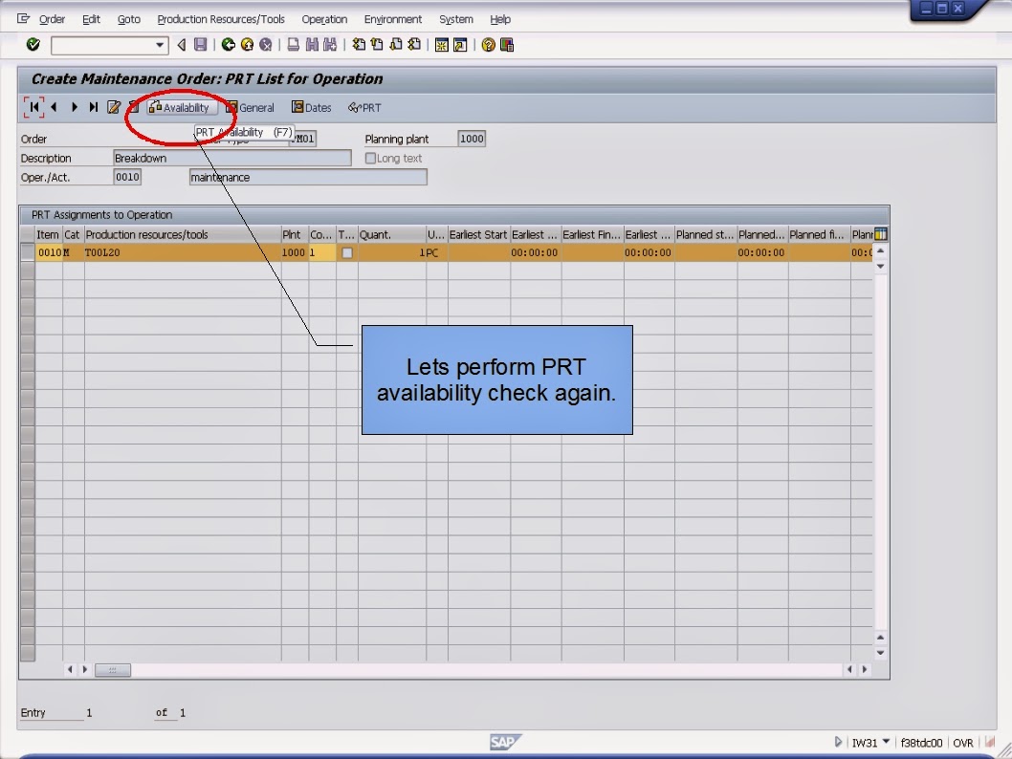Save the maintenance order
This screenshot has height=759, width=1012.
[200, 44]
